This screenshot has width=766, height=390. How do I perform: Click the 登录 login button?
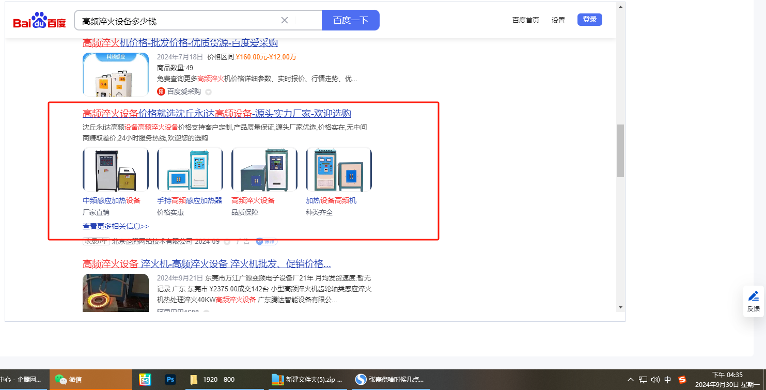click(590, 20)
